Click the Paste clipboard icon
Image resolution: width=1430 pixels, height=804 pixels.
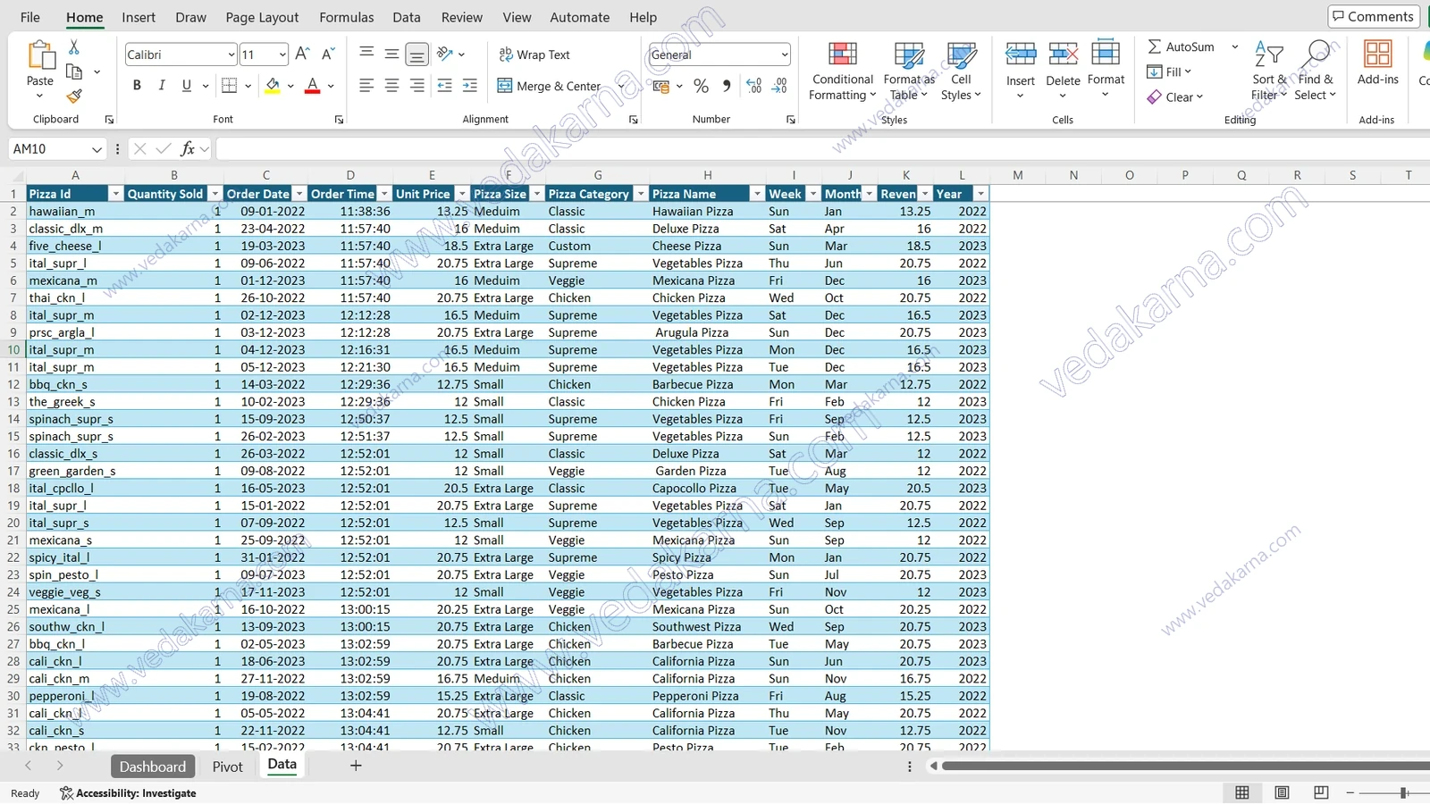[x=40, y=55]
